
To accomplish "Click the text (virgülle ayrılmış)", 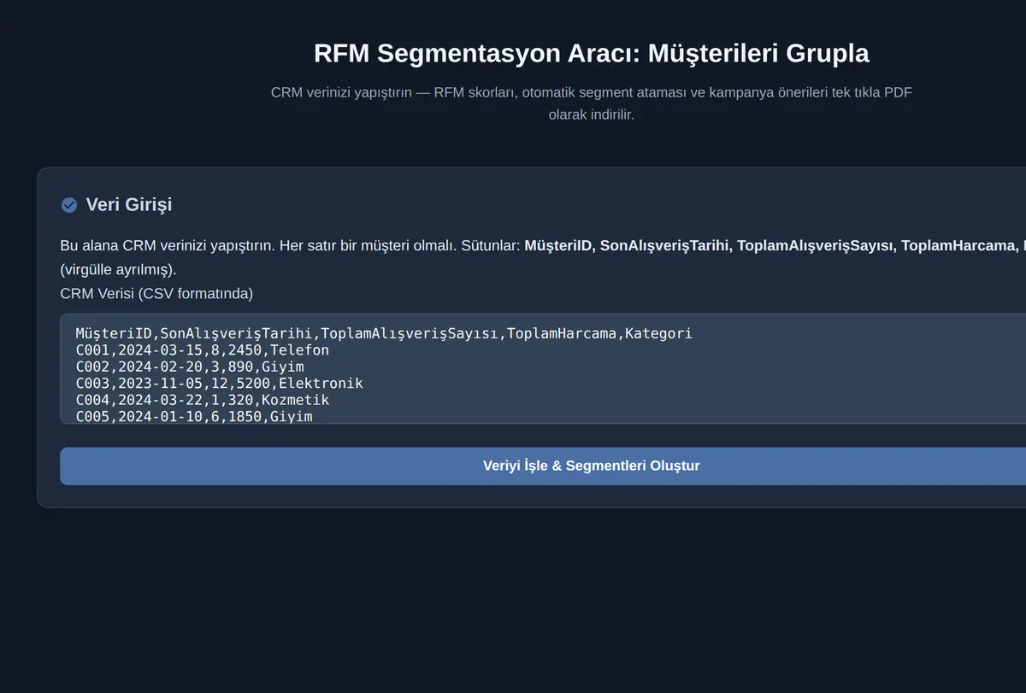I will pyautogui.click(x=118, y=270).
